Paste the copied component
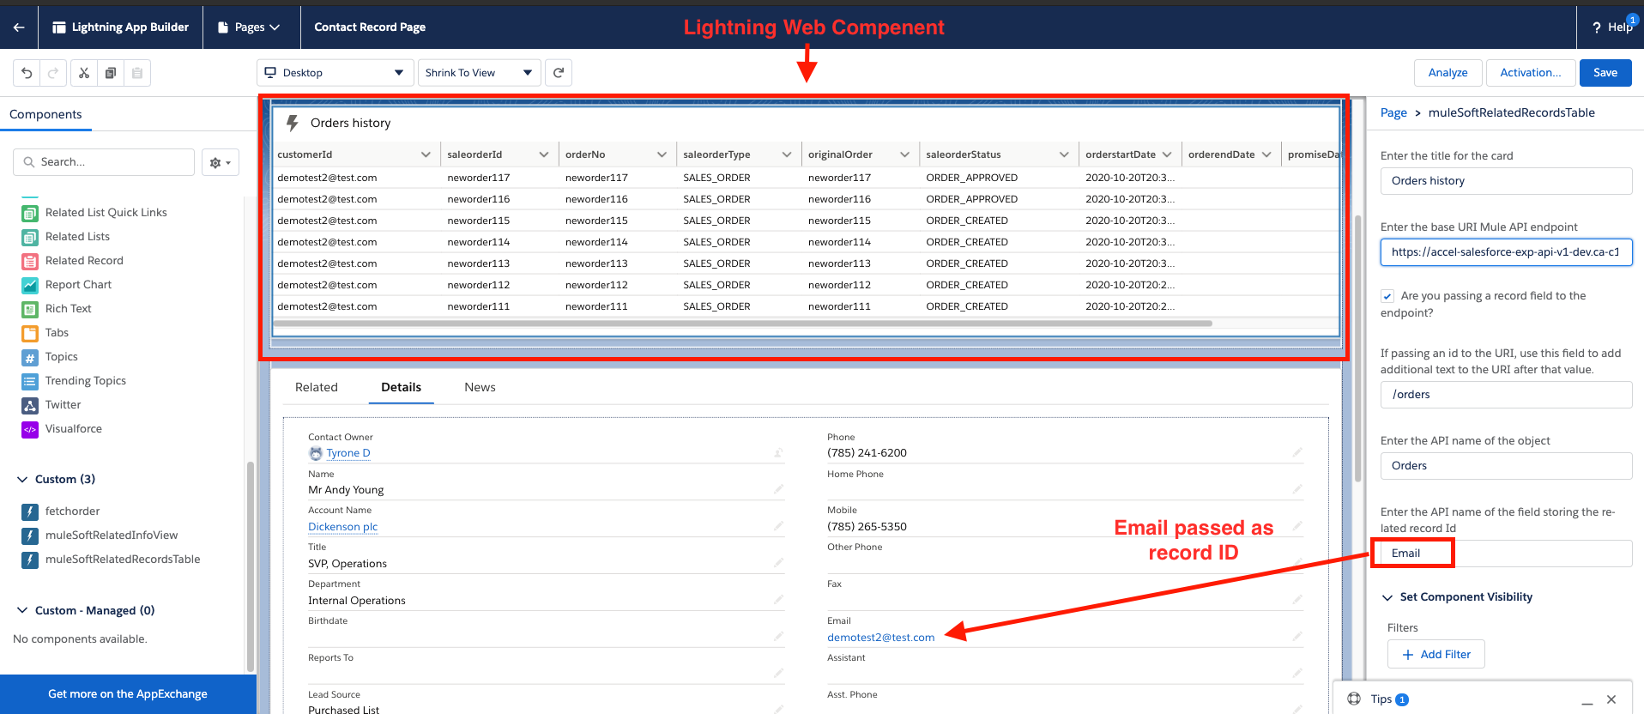The image size is (1644, 714). coord(137,73)
